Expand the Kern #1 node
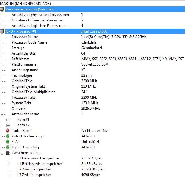185x180 pixels. (x=8, y=120)
